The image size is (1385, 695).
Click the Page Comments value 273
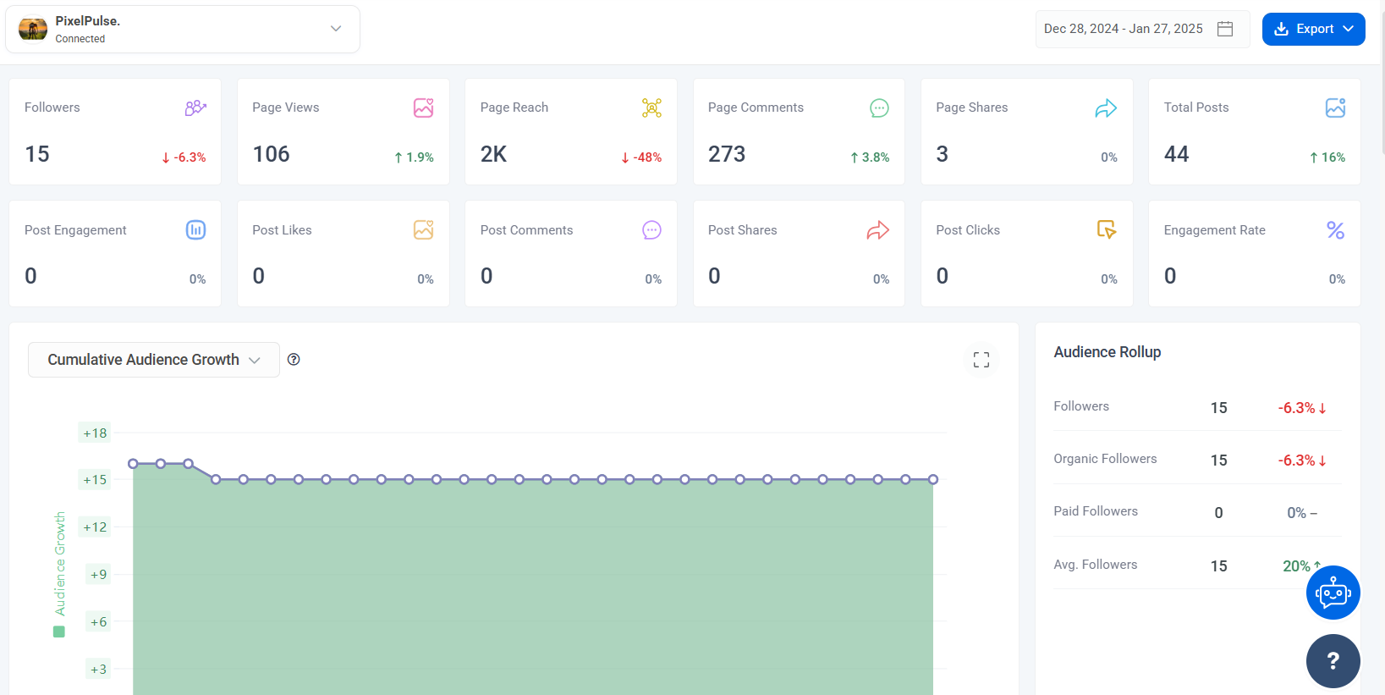(727, 154)
